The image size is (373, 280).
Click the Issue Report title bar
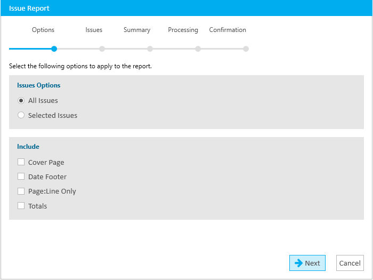click(186, 8)
